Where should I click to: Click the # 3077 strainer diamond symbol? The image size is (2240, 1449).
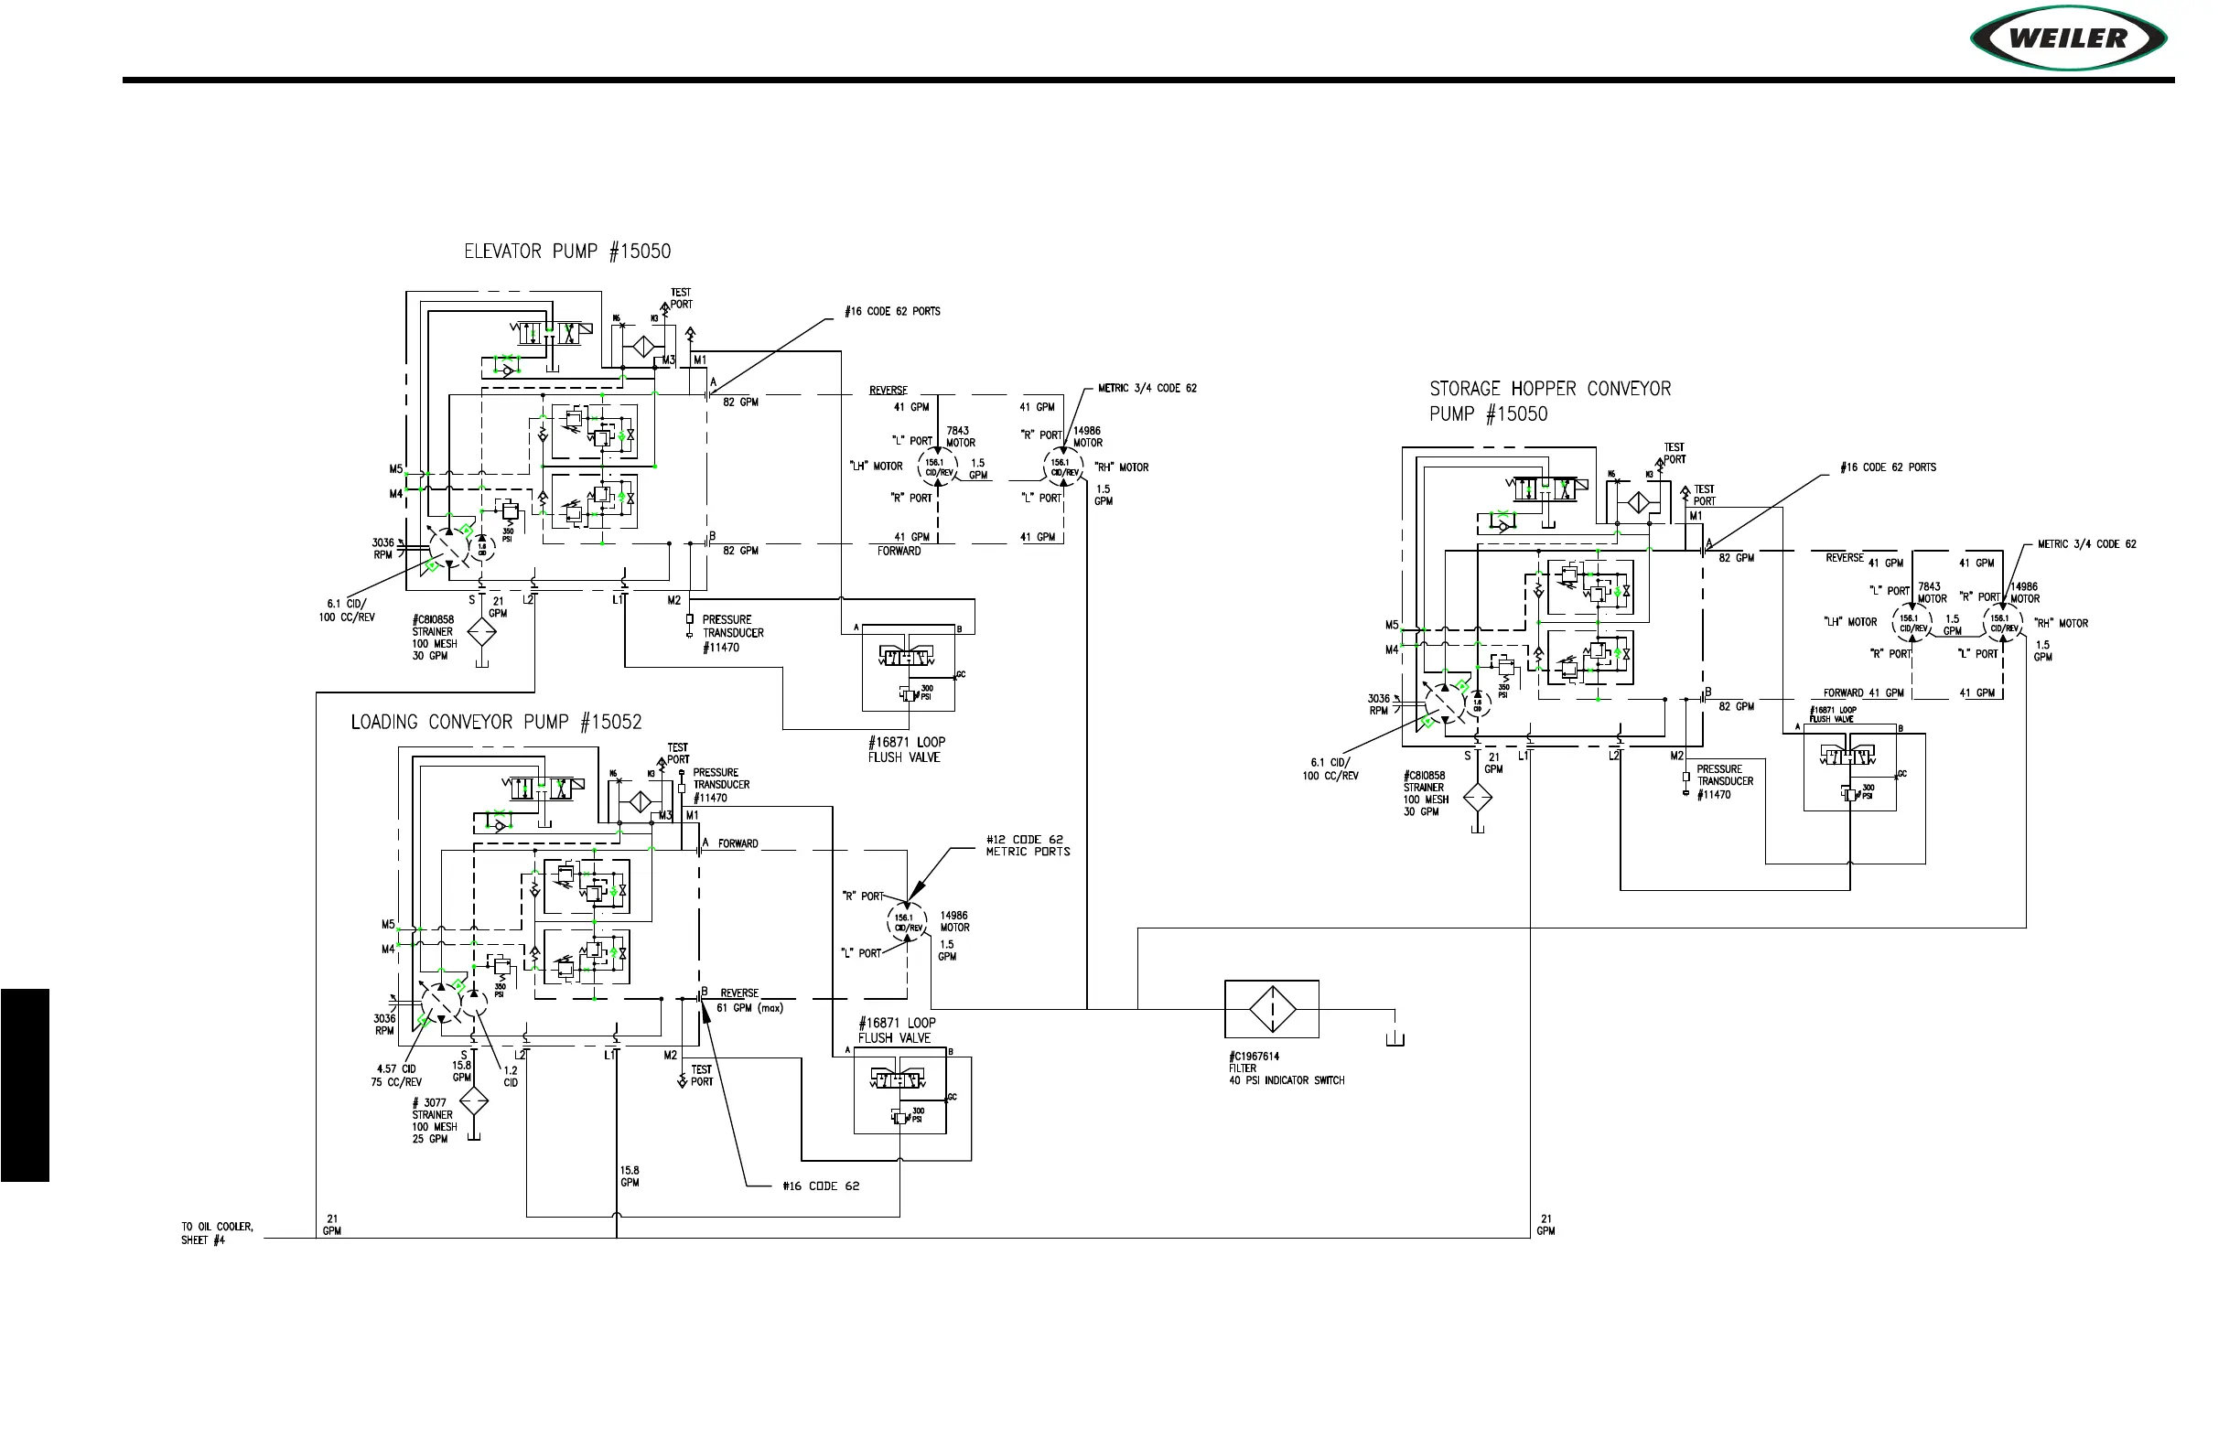(473, 1101)
